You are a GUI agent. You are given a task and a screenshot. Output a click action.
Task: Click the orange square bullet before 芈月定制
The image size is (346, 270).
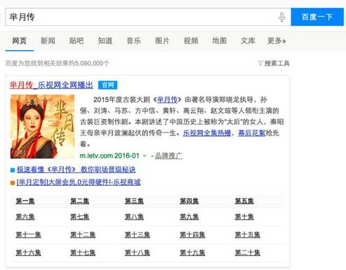click(13, 182)
